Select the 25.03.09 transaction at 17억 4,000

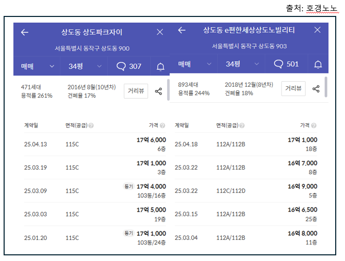tap(95, 191)
